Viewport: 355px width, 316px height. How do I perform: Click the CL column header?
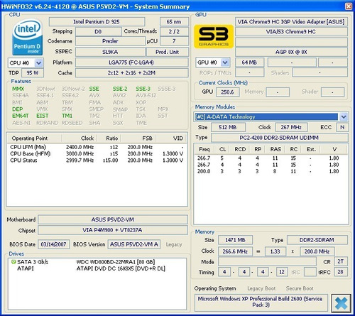coord(222,149)
